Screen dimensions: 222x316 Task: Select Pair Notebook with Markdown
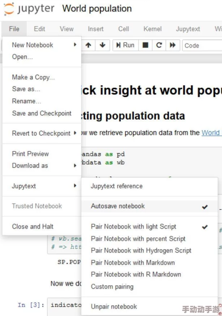click(x=149, y=262)
